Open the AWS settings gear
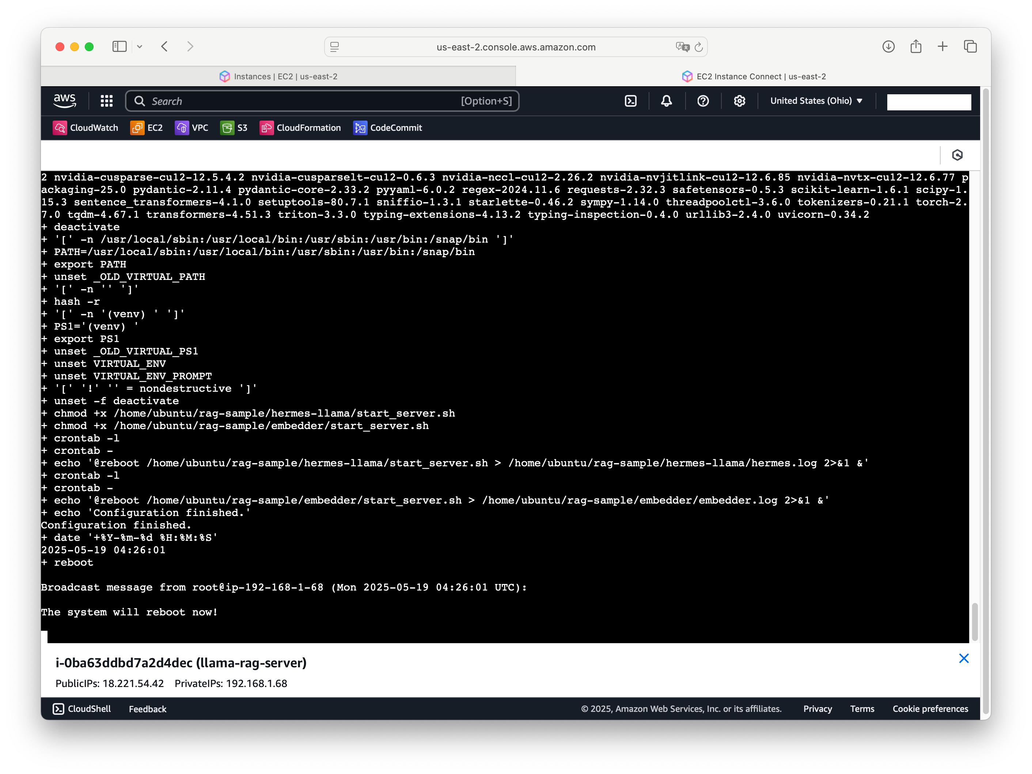Screen dimensions: 1032x774 [739, 101]
